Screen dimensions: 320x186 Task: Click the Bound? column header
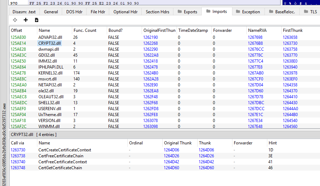(124, 30)
